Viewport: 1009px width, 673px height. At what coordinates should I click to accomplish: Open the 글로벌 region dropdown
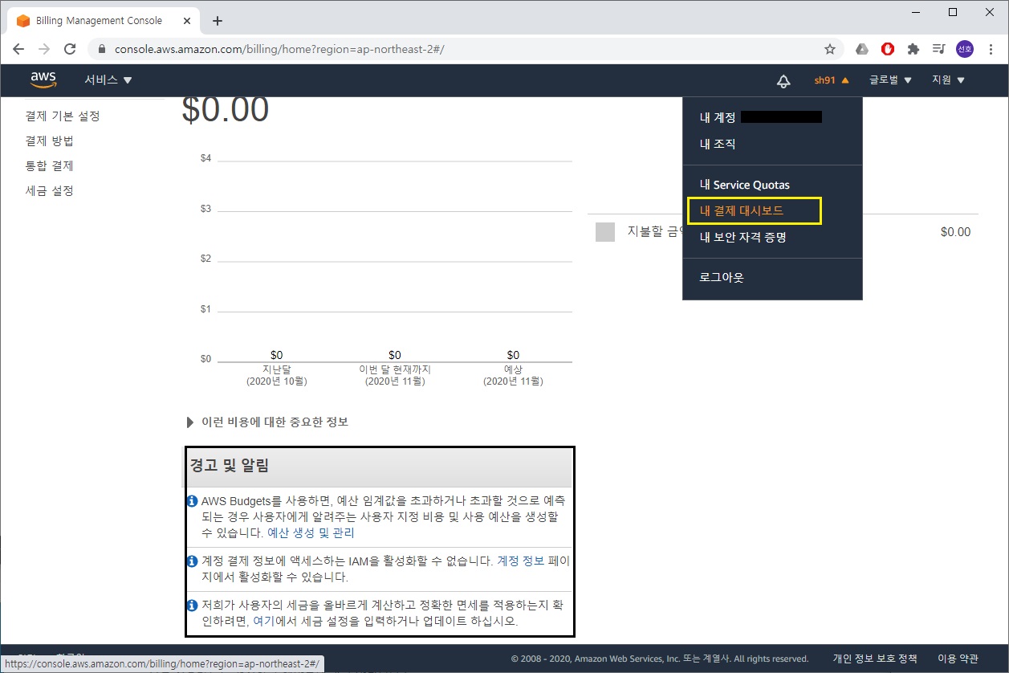(x=890, y=80)
